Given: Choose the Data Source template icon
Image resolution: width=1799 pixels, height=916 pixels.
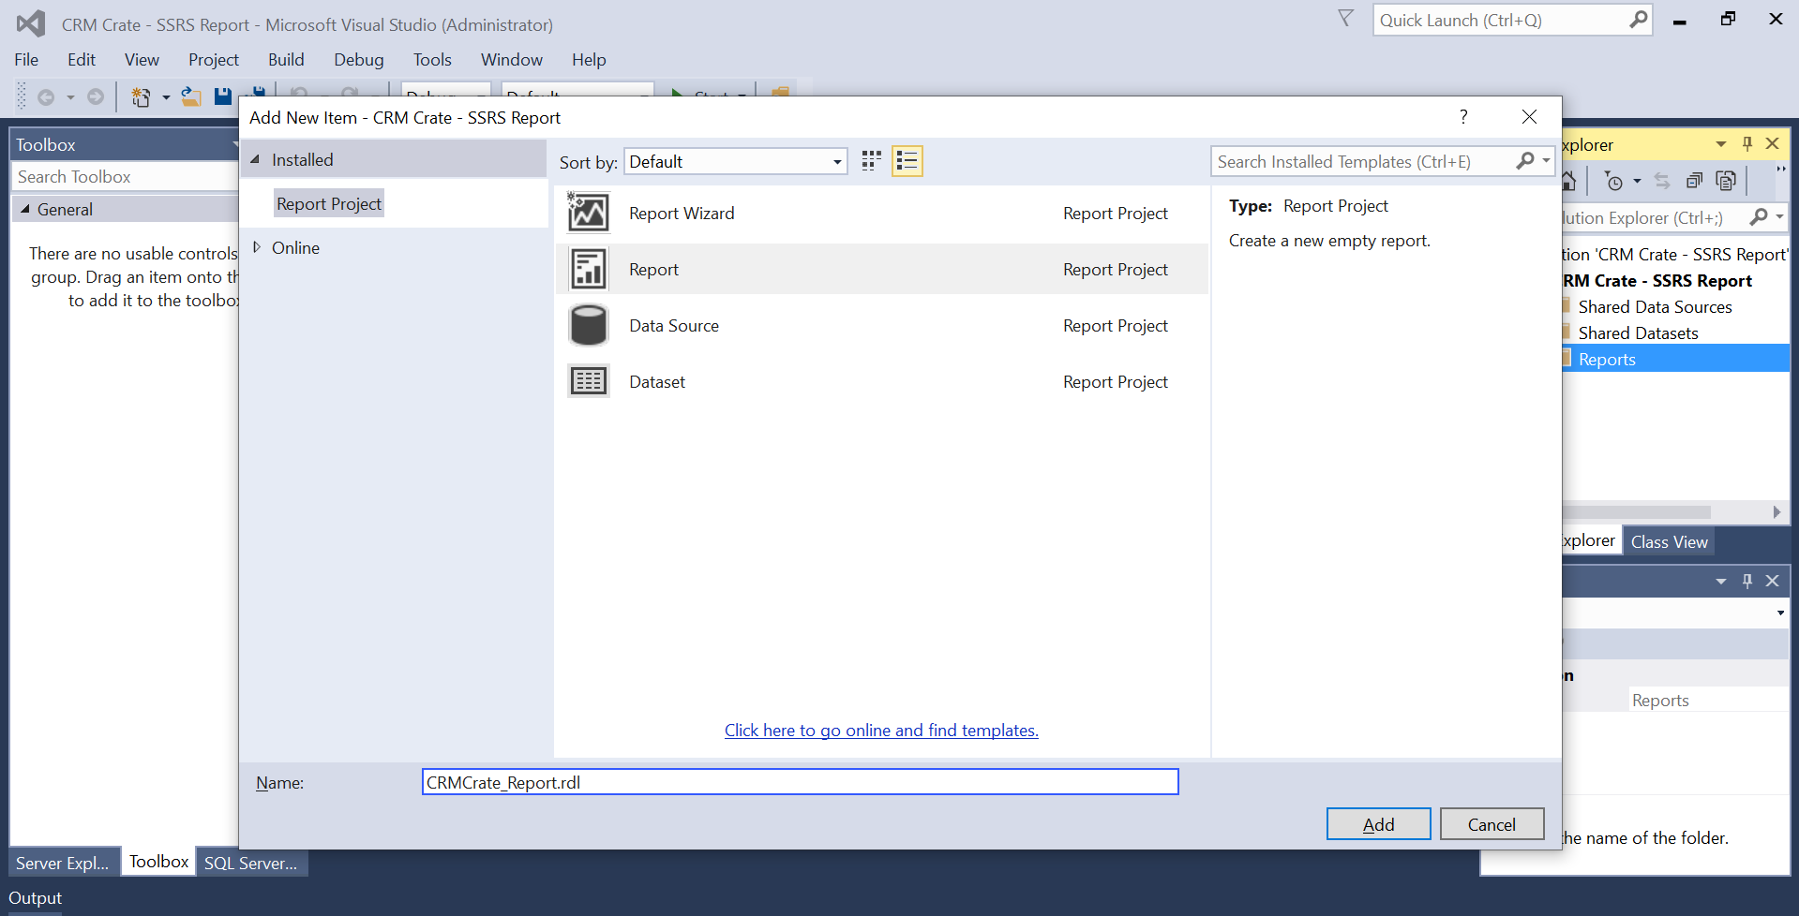Looking at the screenshot, I should coord(588,325).
